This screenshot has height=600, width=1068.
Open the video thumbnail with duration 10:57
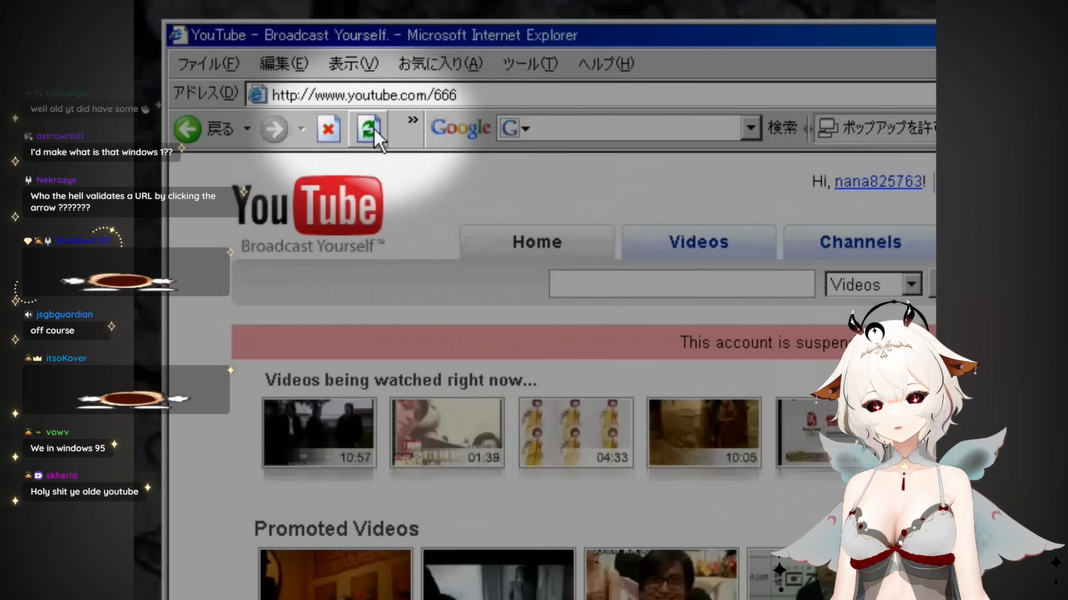coord(319,433)
